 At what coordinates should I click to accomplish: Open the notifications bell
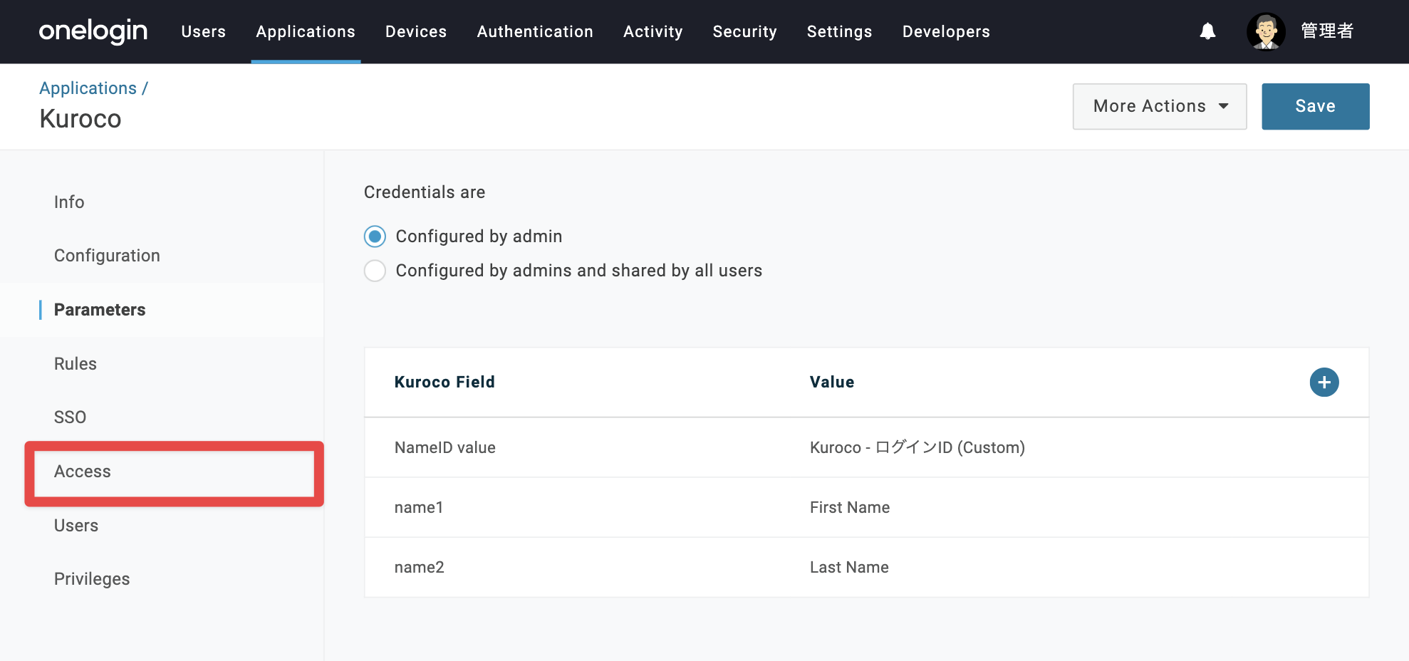tap(1207, 31)
